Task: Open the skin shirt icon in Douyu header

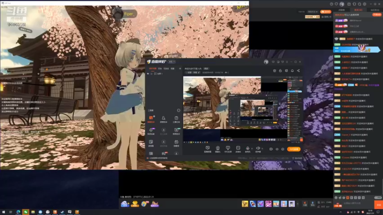Action: click(x=354, y=4)
